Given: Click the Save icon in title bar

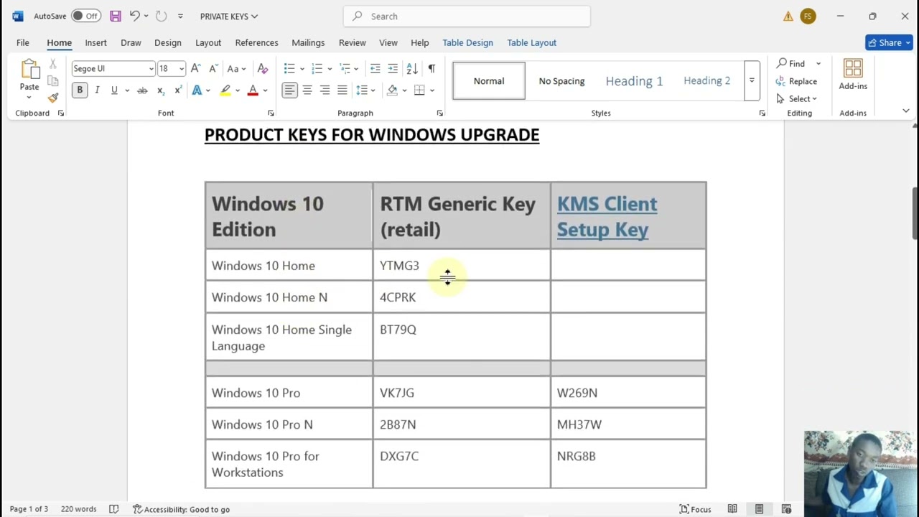Looking at the screenshot, I should [115, 16].
